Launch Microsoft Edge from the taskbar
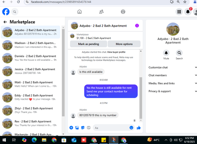 pyautogui.click(x=34, y=140)
